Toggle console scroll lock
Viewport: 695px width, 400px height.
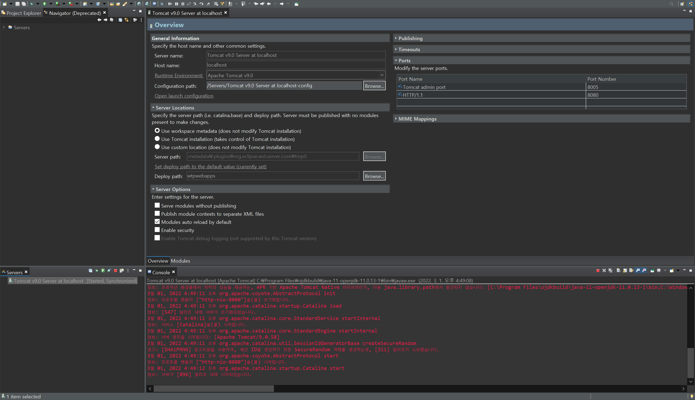point(625,271)
